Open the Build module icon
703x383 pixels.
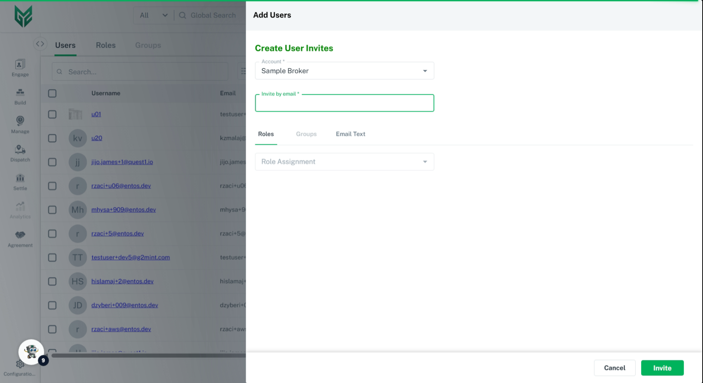tap(20, 93)
